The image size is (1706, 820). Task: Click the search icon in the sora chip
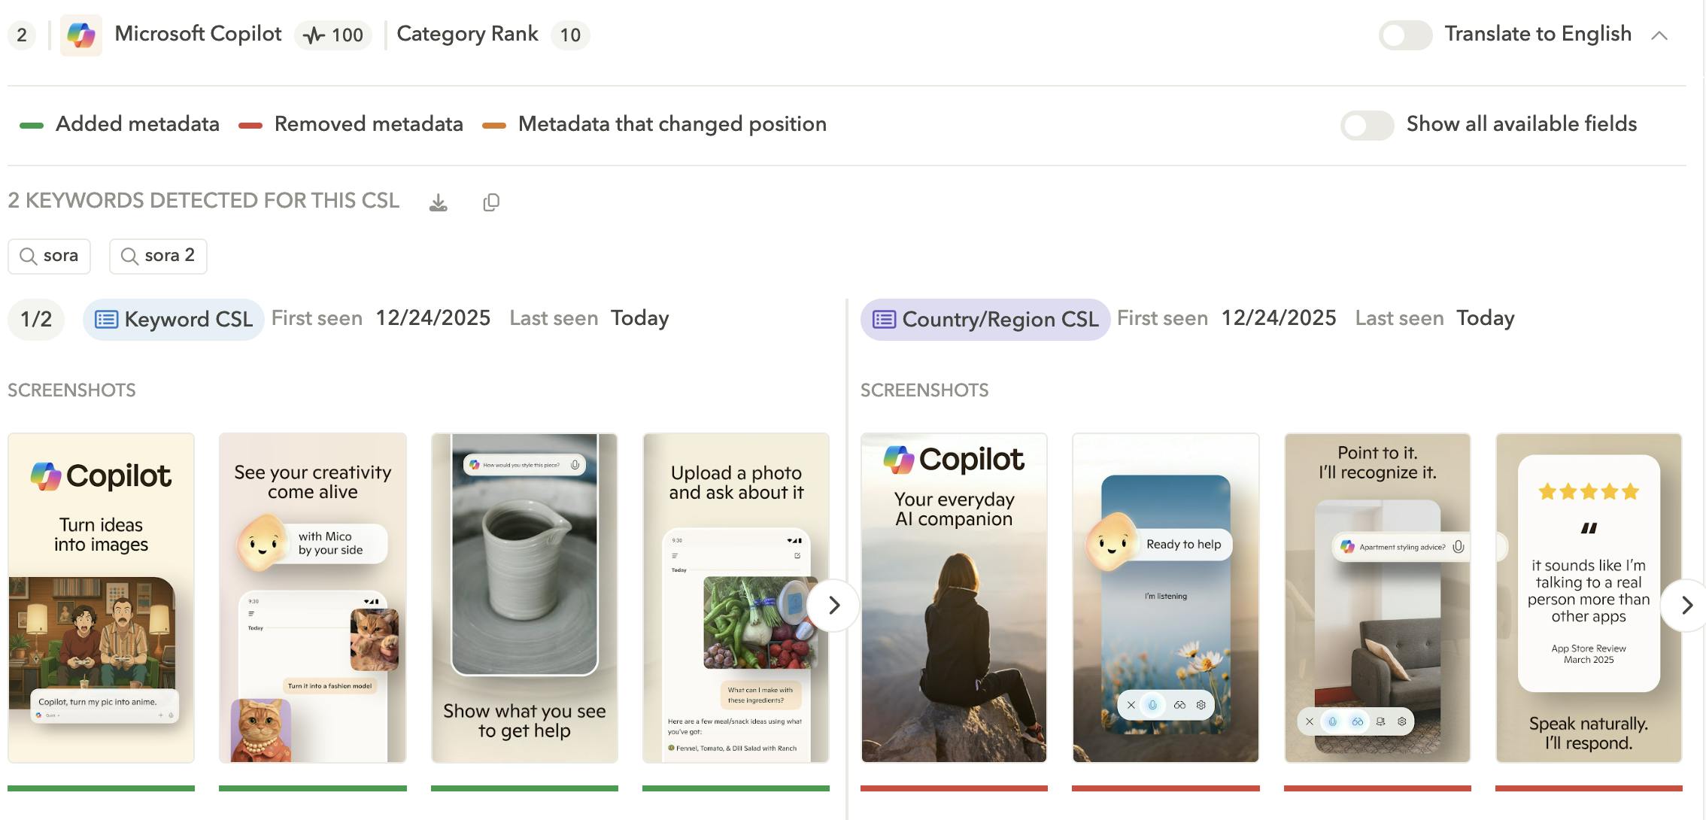[29, 256]
